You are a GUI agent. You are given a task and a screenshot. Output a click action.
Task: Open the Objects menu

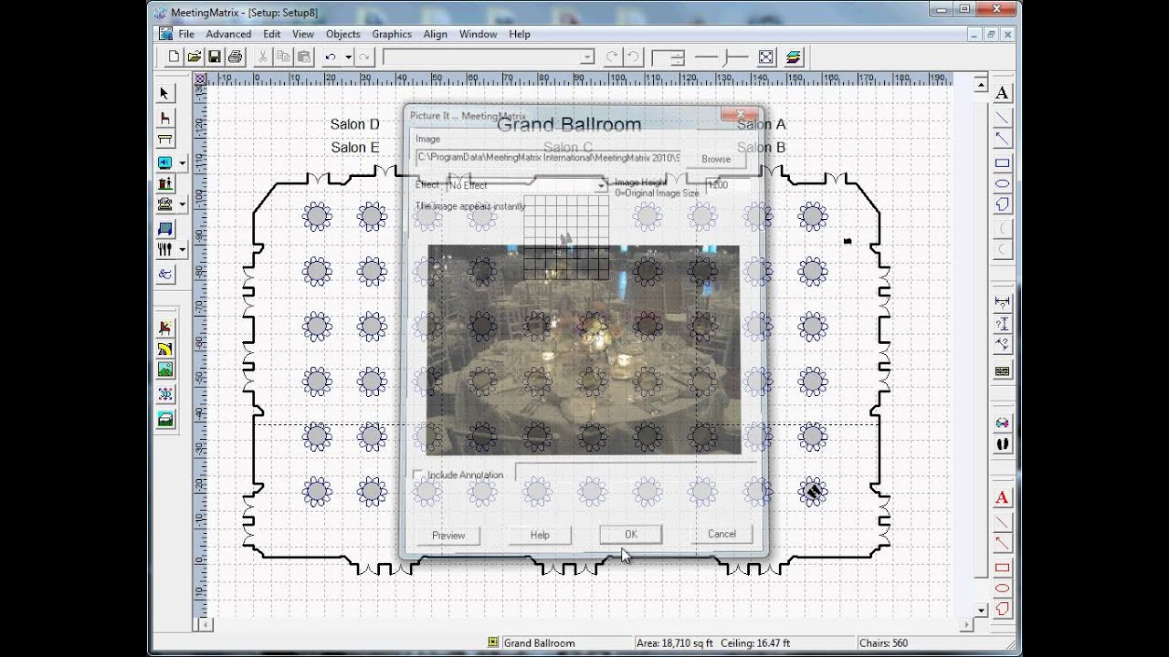pos(342,34)
